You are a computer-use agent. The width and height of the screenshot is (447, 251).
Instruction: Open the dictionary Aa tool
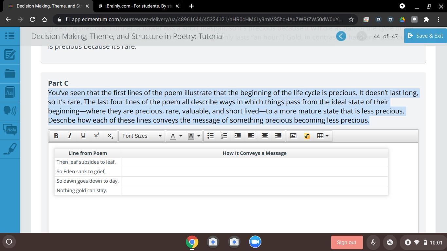(x=10, y=92)
